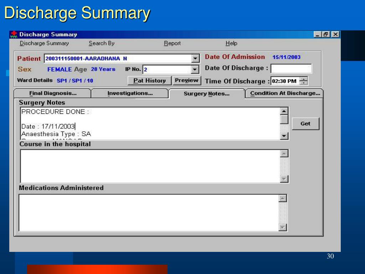Click Course in the hospital scrollbar up arrow
Image resolution: width=365 pixels, height=274 pixels.
(284, 153)
